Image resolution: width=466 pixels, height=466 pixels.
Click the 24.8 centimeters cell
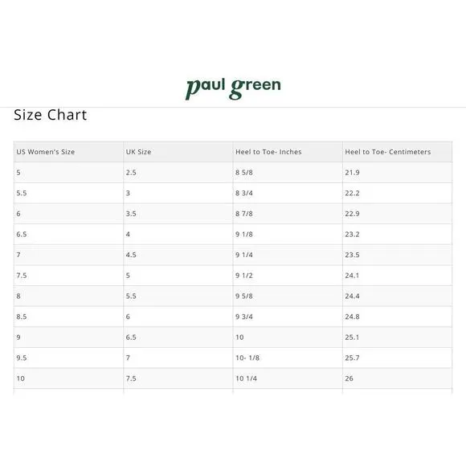pyautogui.click(x=398, y=317)
